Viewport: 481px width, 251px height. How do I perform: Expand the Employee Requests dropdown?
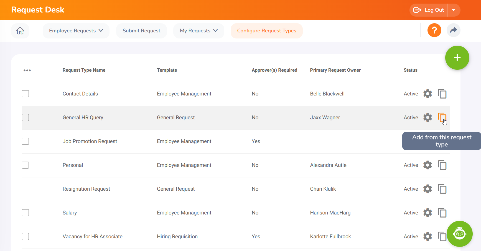click(76, 31)
